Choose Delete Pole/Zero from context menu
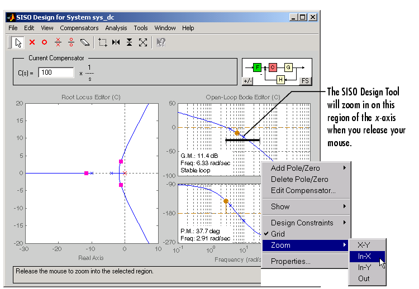Image resolution: width=419 pixels, height=289 pixels. 306,179
